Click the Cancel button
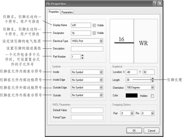182x137 pixels. pos(152,131)
